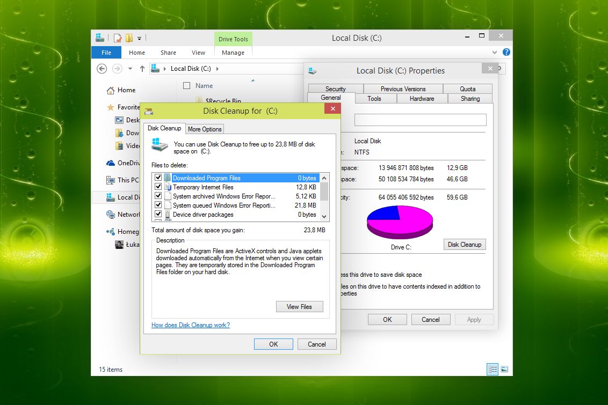Image resolution: width=608 pixels, height=405 pixels.
Task: Go back with Explorer Back arrow
Action: point(102,69)
